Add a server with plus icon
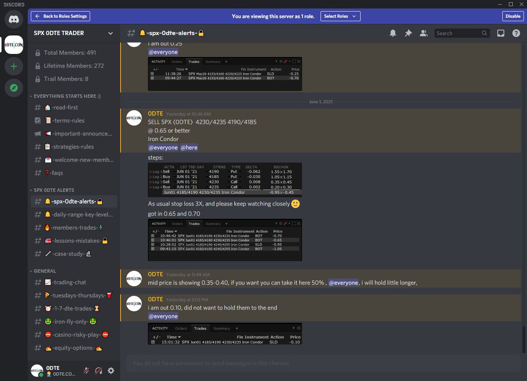This screenshot has width=527, height=381. [14, 66]
